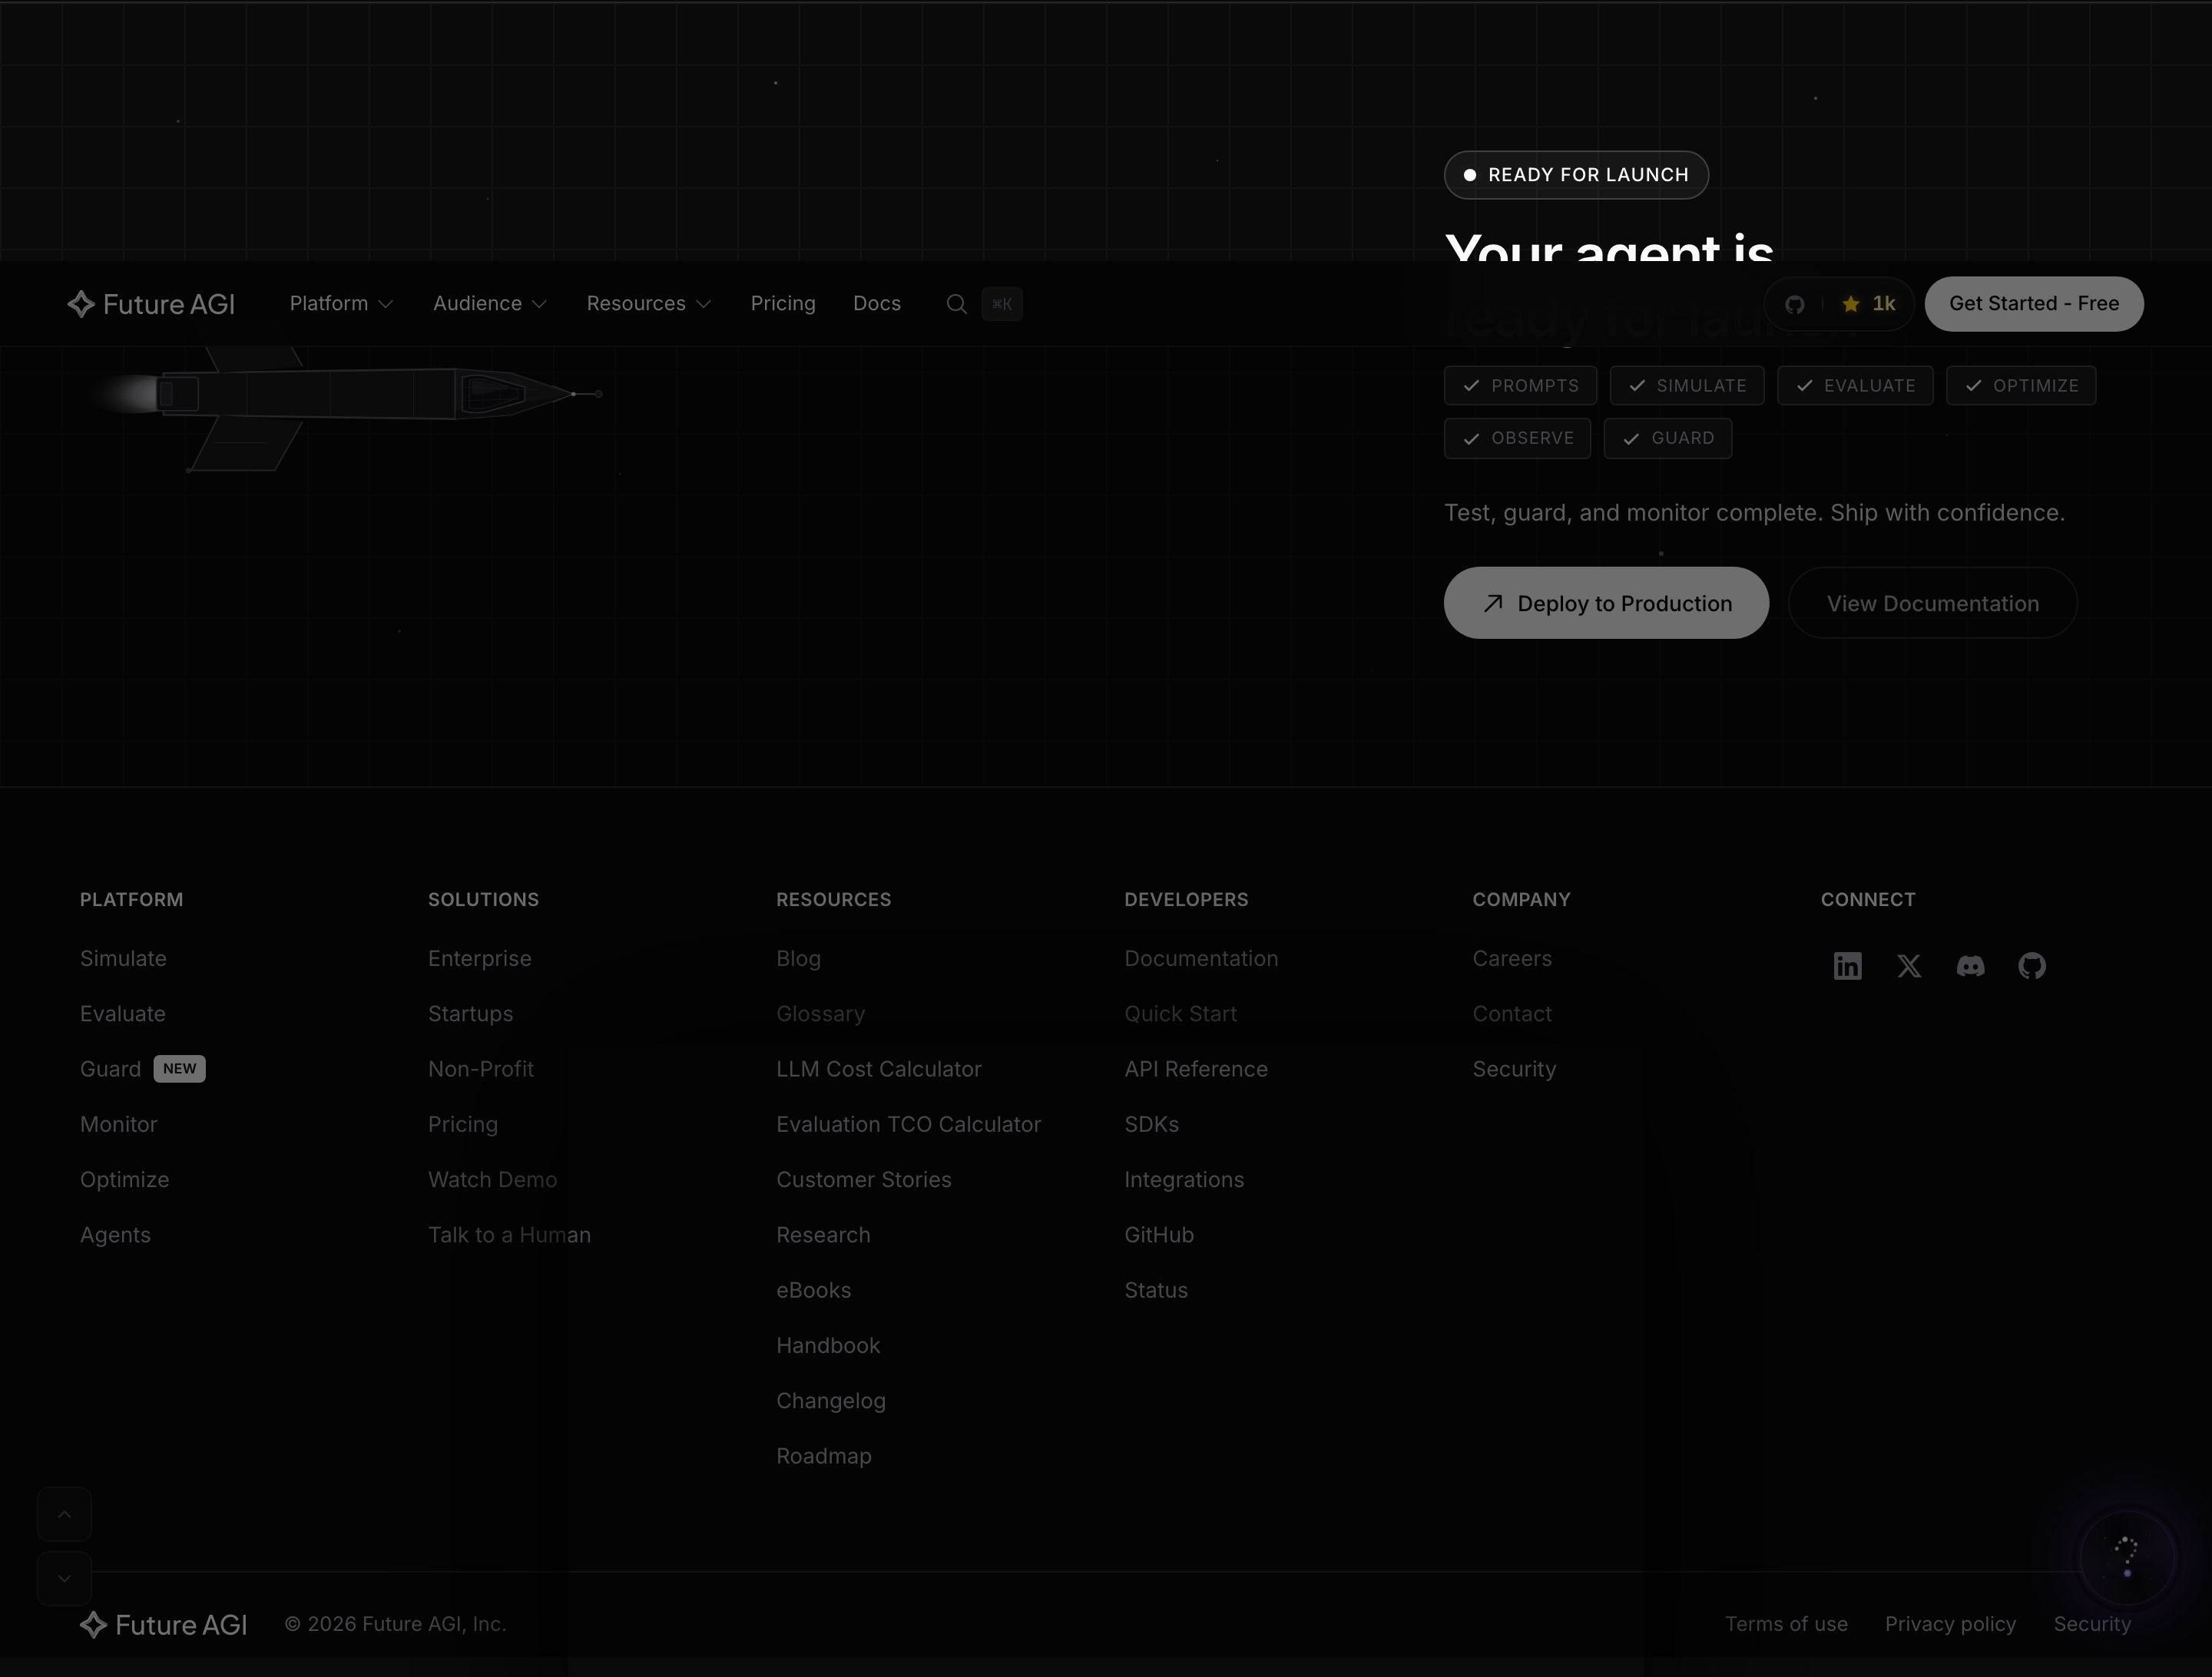Open Roadmap footer link

coord(824,1456)
